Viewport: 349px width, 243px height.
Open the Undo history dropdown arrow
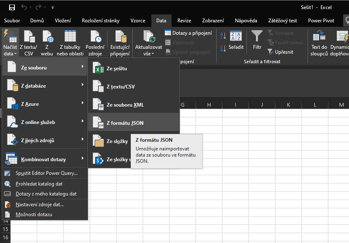click(x=30, y=7)
